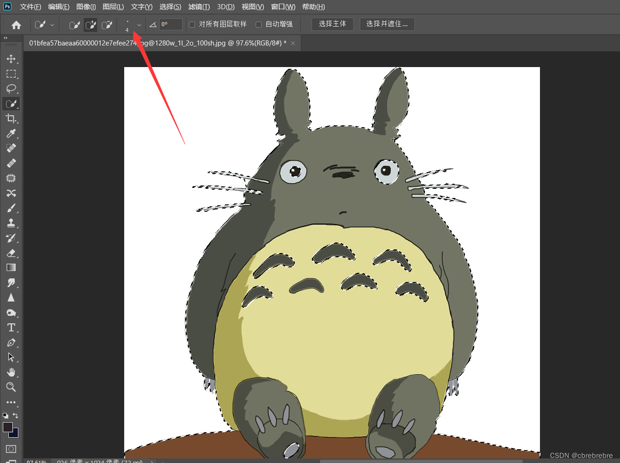This screenshot has height=463, width=620.
Task: Select the Crop tool
Action: tap(11, 119)
